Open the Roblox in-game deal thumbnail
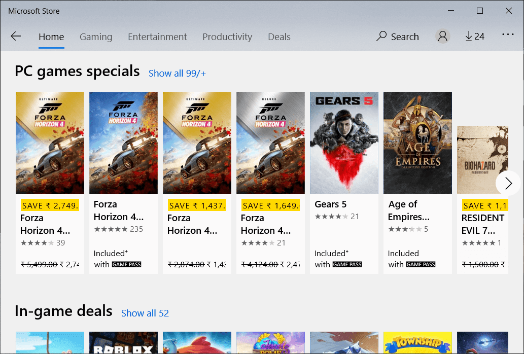The image size is (524, 354). 123,343
